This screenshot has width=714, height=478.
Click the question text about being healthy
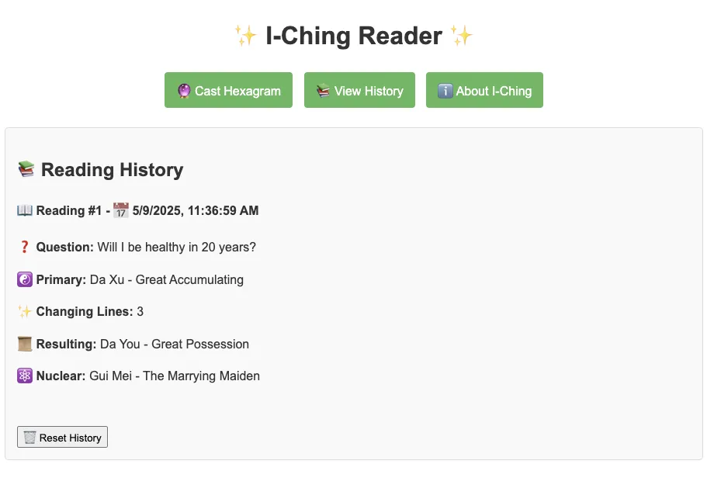(177, 248)
